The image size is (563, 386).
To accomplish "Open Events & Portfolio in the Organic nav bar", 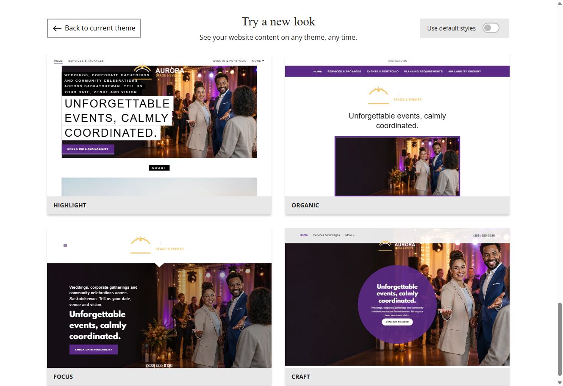I will click(383, 72).
